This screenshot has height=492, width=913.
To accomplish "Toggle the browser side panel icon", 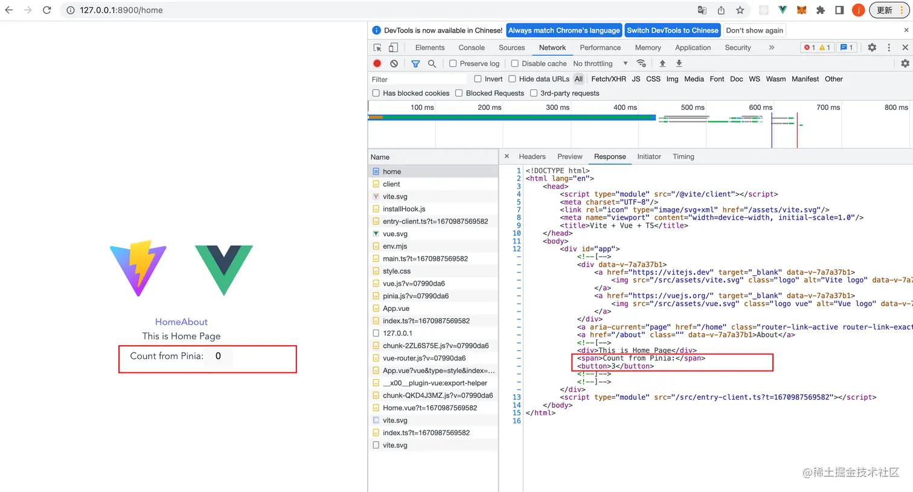I will pos(839,10).
